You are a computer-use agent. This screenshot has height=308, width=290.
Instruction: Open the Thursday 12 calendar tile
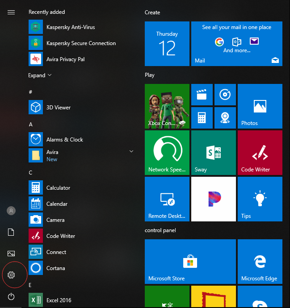coord(167,44)
